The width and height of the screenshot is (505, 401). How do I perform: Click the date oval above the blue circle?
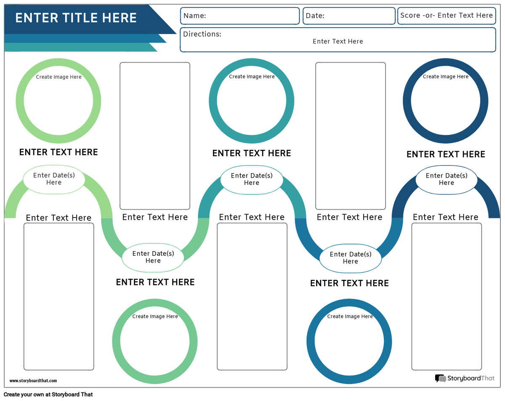tap(351, 258)
